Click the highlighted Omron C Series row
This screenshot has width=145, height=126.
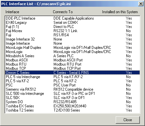pyautogui.click(x=72, y=73)
